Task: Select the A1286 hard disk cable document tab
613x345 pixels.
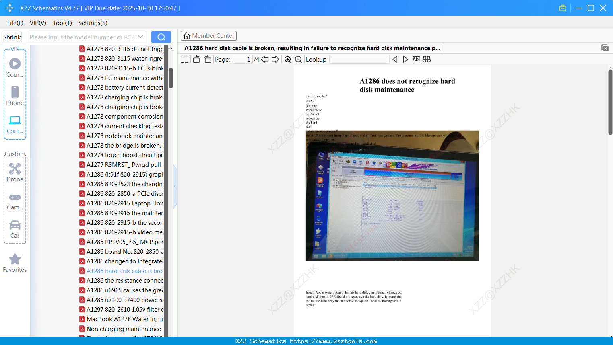Action: [312, 48]
